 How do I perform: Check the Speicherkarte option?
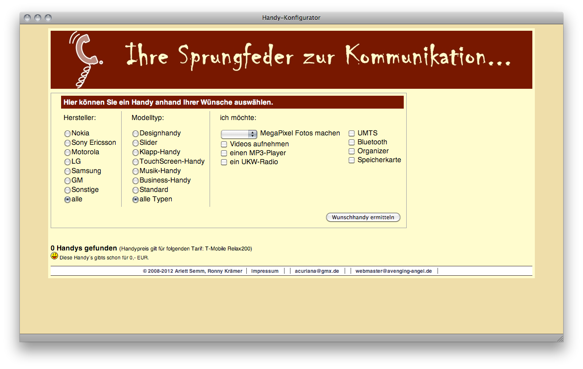(x=352, y=160)
